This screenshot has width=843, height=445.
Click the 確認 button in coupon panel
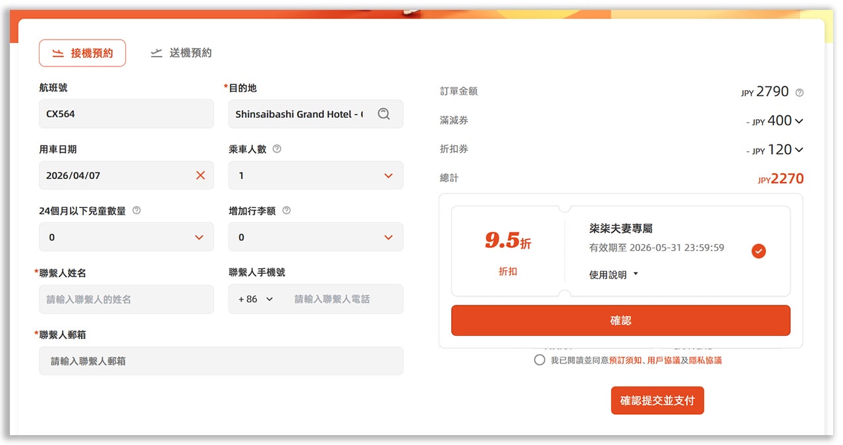(620, 321)
